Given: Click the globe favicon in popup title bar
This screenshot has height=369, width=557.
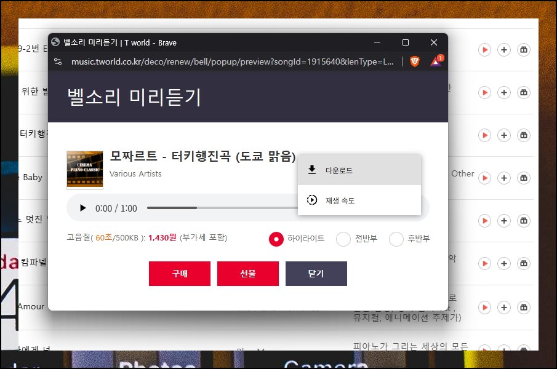Looking at the screenshot, I should coord(55,42).
